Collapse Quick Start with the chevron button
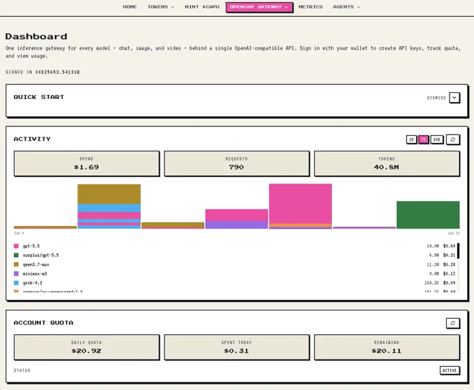Viewport: 474px width, 390px height. [454, 98]
